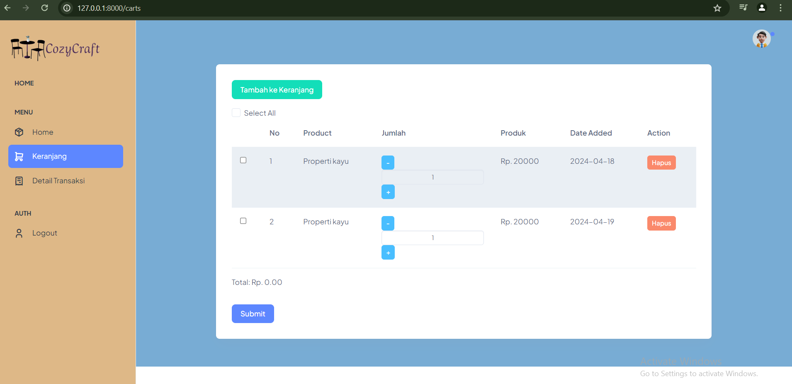
Task: Open Chrome three-dot menu
Action: tap(780, 8)
